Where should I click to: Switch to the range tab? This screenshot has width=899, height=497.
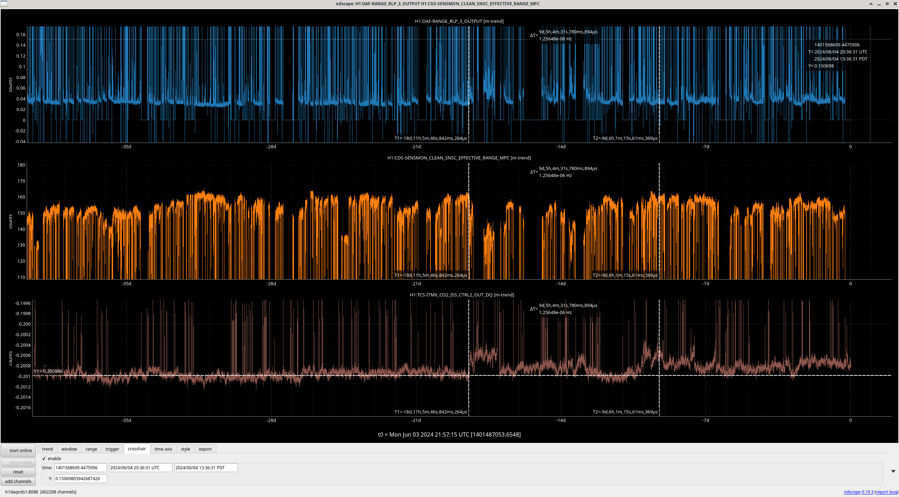pyautogui.click(x=91, y=449)
